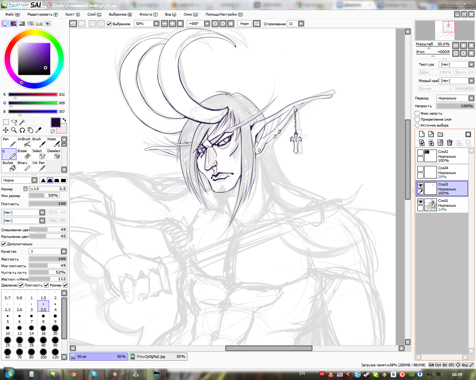Open the Мокрый край dropdown
The height and width of the screenshot is (380, 476).
(x=471, y=81)
